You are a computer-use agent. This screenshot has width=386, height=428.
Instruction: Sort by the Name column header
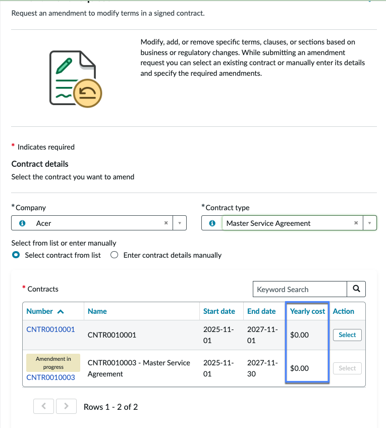click(x=97, y=311)
